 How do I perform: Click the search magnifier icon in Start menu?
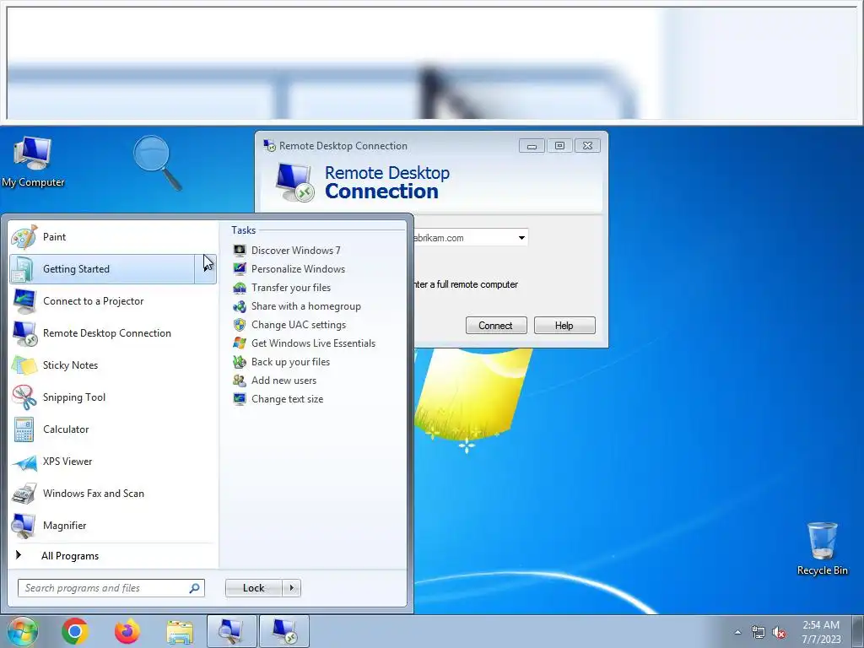194,588
